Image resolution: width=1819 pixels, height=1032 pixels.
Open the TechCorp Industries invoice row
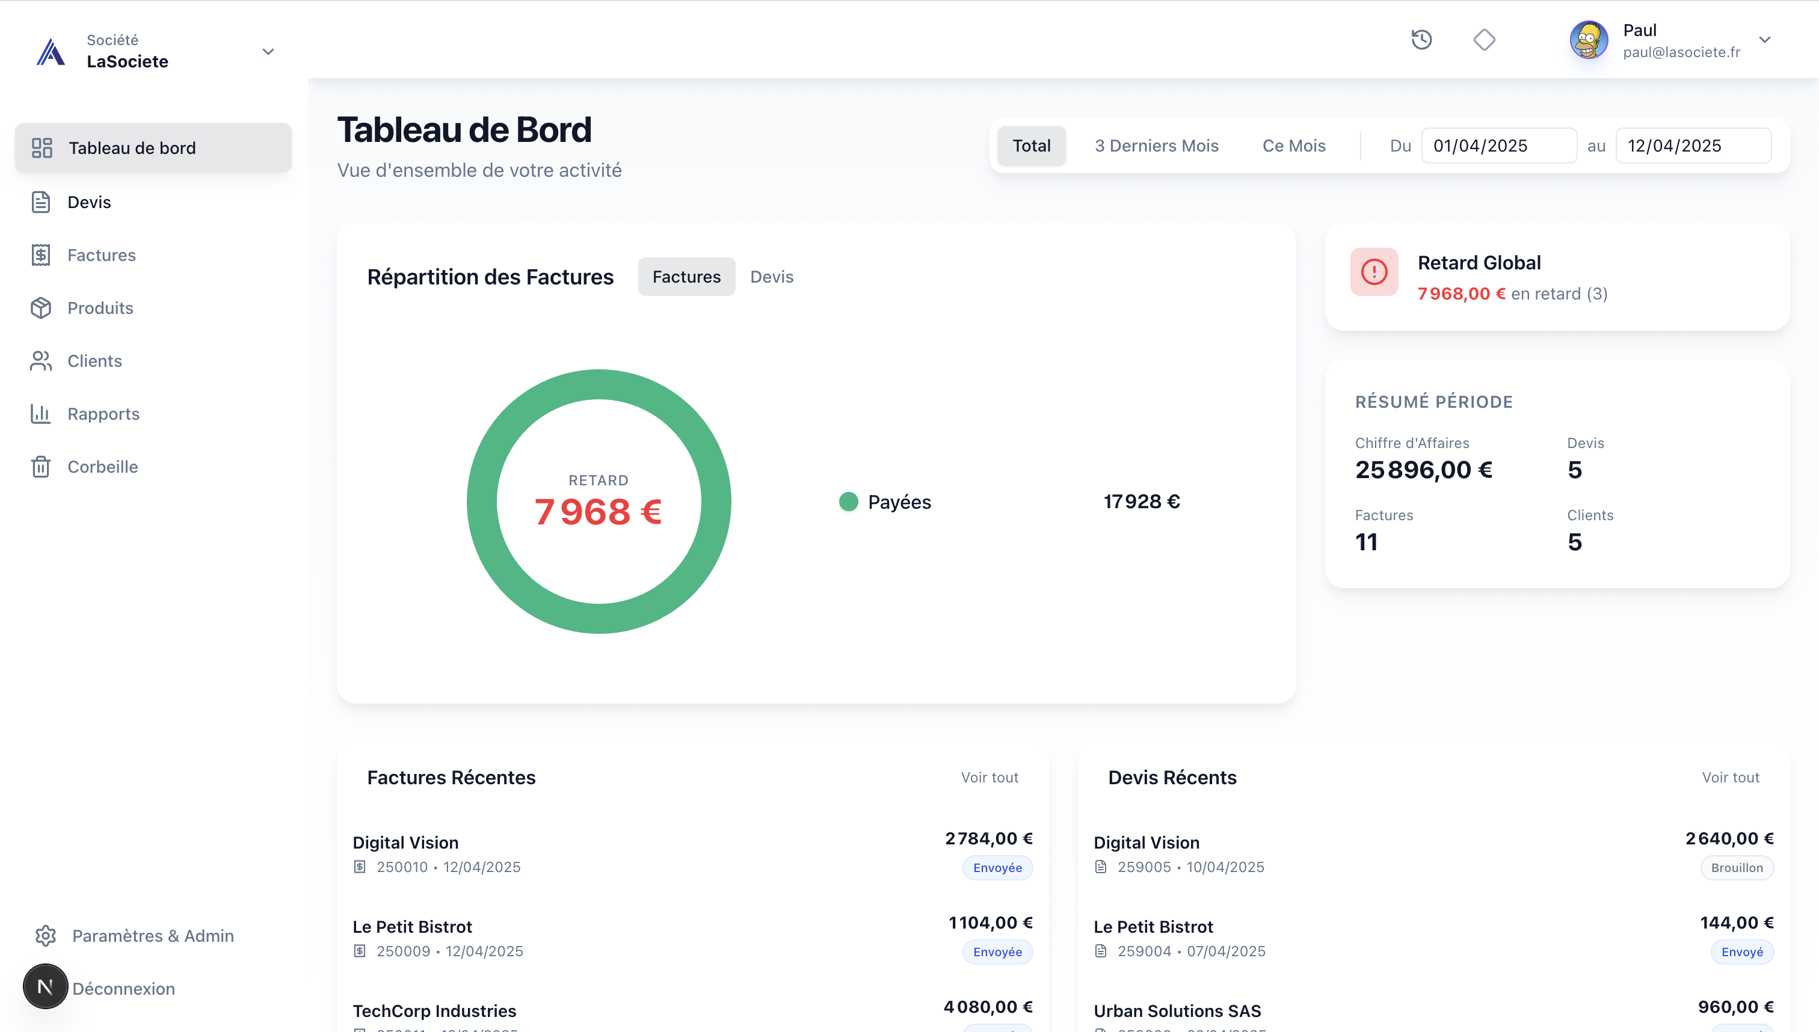click(x=692, y=1012)
